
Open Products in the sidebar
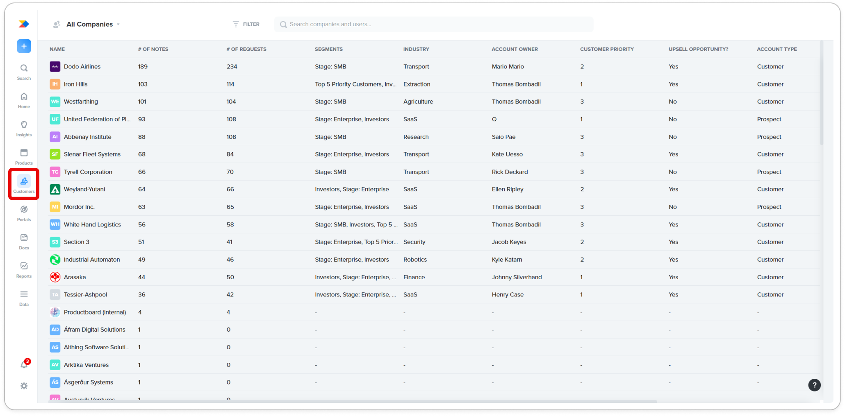(x=24, y=157)
